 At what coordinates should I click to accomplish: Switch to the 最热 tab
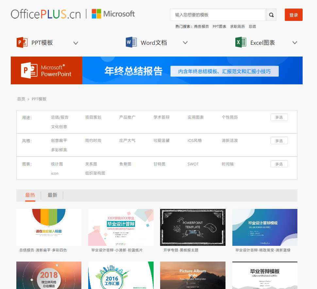(x=30, y=195)
